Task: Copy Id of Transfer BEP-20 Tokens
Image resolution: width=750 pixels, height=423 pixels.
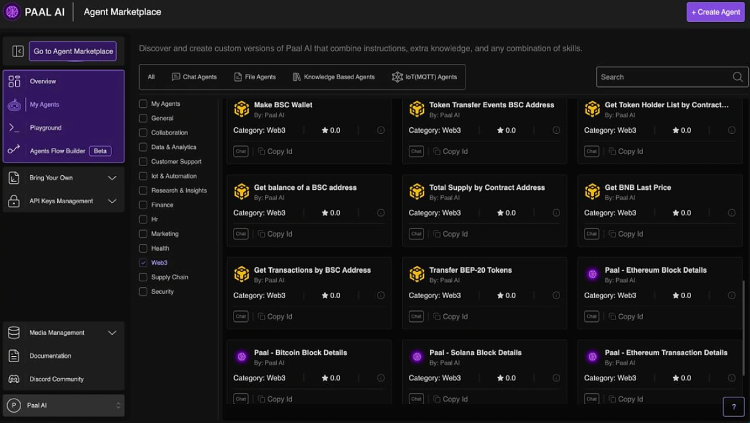Action: [x=451, y=316]
